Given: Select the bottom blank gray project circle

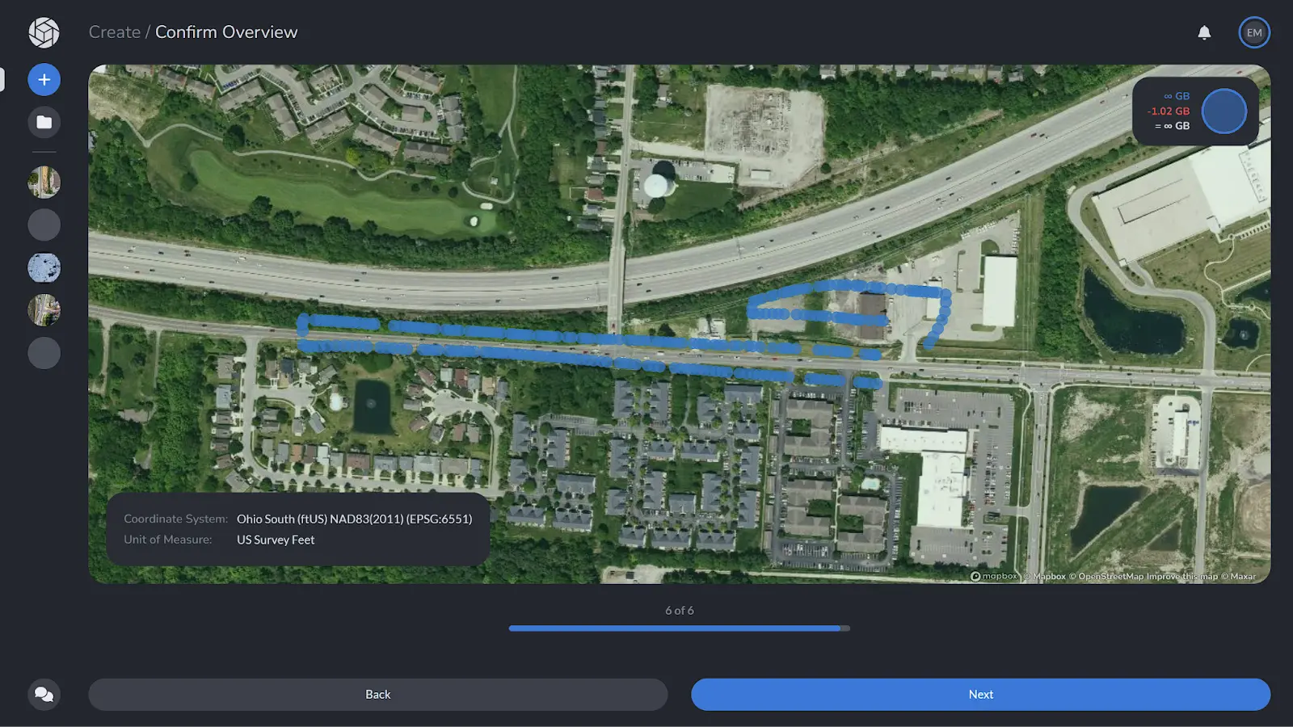Looking at the screenshot, I should click(x=44, y=353).
